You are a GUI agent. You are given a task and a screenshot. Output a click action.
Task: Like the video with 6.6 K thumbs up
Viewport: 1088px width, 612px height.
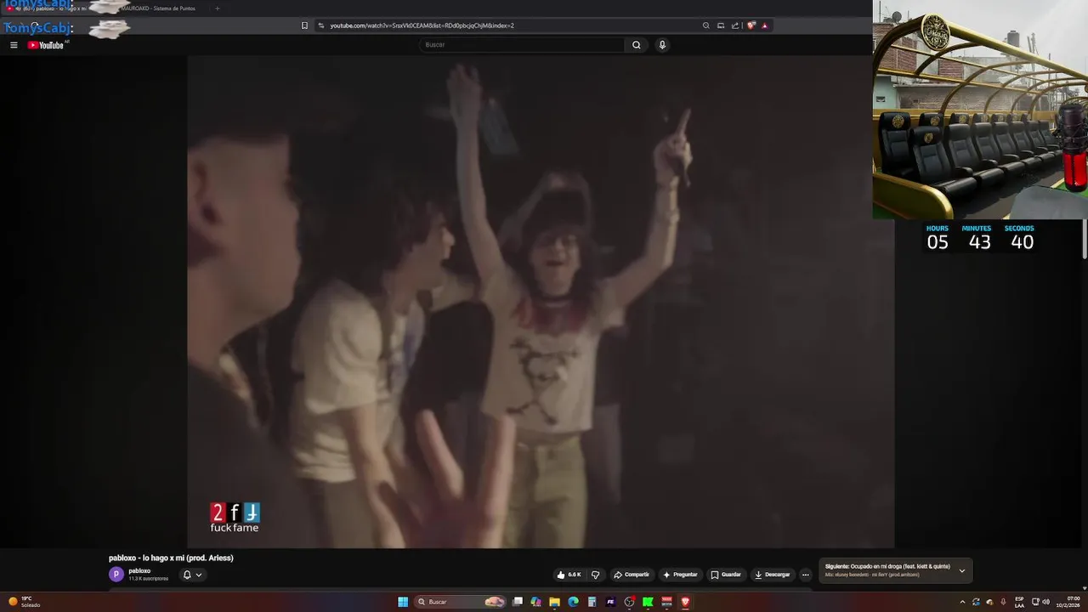[569, 575]
